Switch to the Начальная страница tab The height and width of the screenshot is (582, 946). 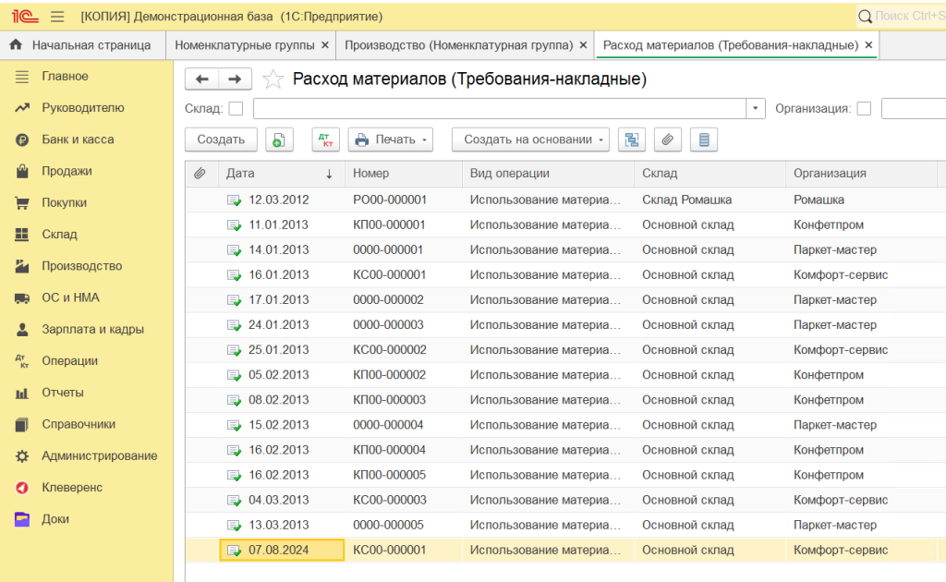(82, 45)
